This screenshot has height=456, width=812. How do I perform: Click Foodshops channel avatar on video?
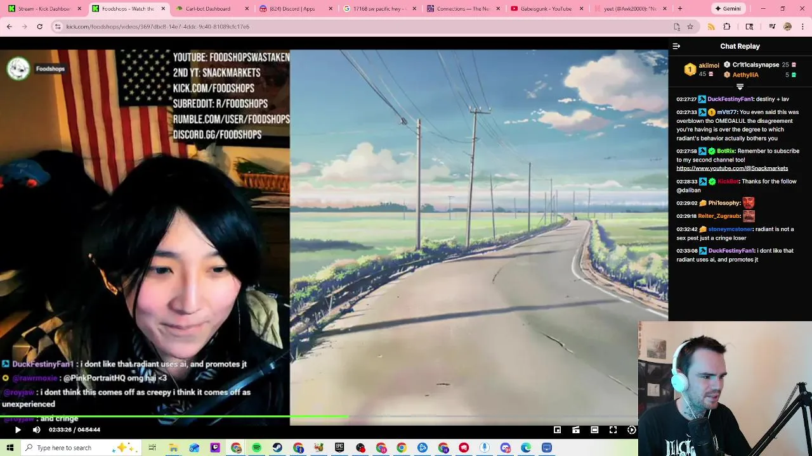[18, 68]
